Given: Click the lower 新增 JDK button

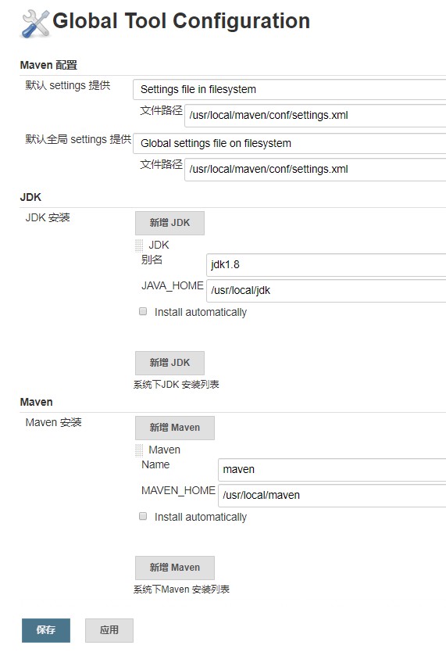Looking at the screenshot, I should point(169,363).
